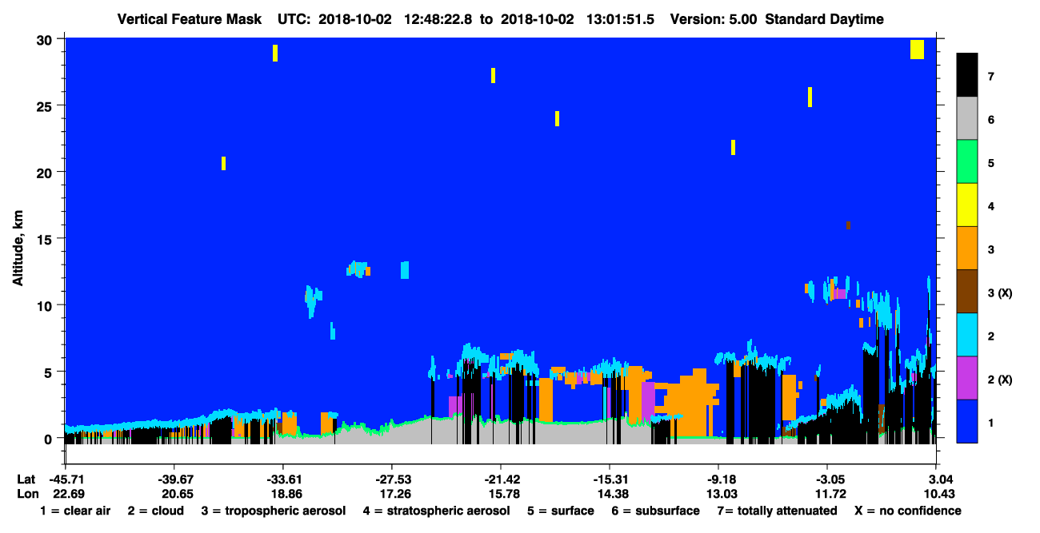Screen dimensions: 1040x533
Task: Click the yellow colorbar segment labeled 4
Action: (x=967, y=205)
